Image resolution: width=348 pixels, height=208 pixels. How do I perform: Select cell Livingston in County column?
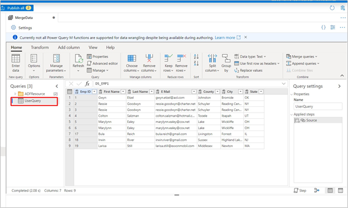click(x=209, y=134)
